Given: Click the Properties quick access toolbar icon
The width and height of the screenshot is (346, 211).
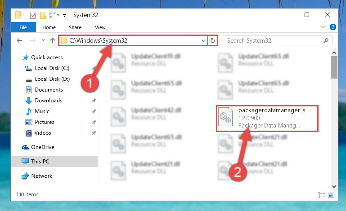Looking at the screenshot, I should coord(33,15).
